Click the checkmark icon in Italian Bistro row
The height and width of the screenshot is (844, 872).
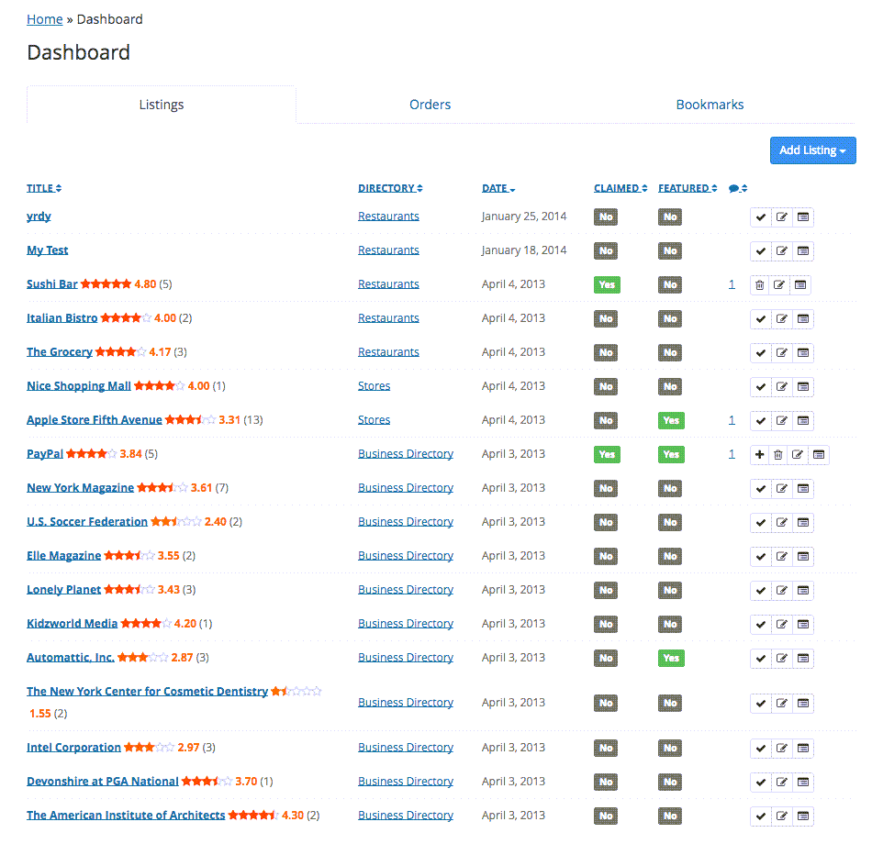coord(761,318)
